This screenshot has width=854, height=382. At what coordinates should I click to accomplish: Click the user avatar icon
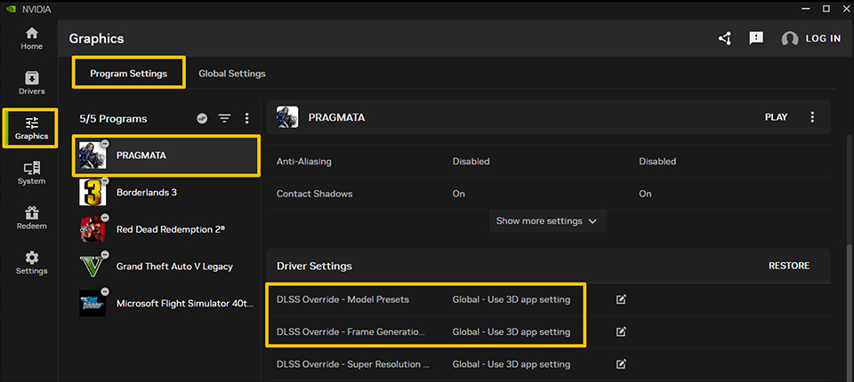pos(790,38)
